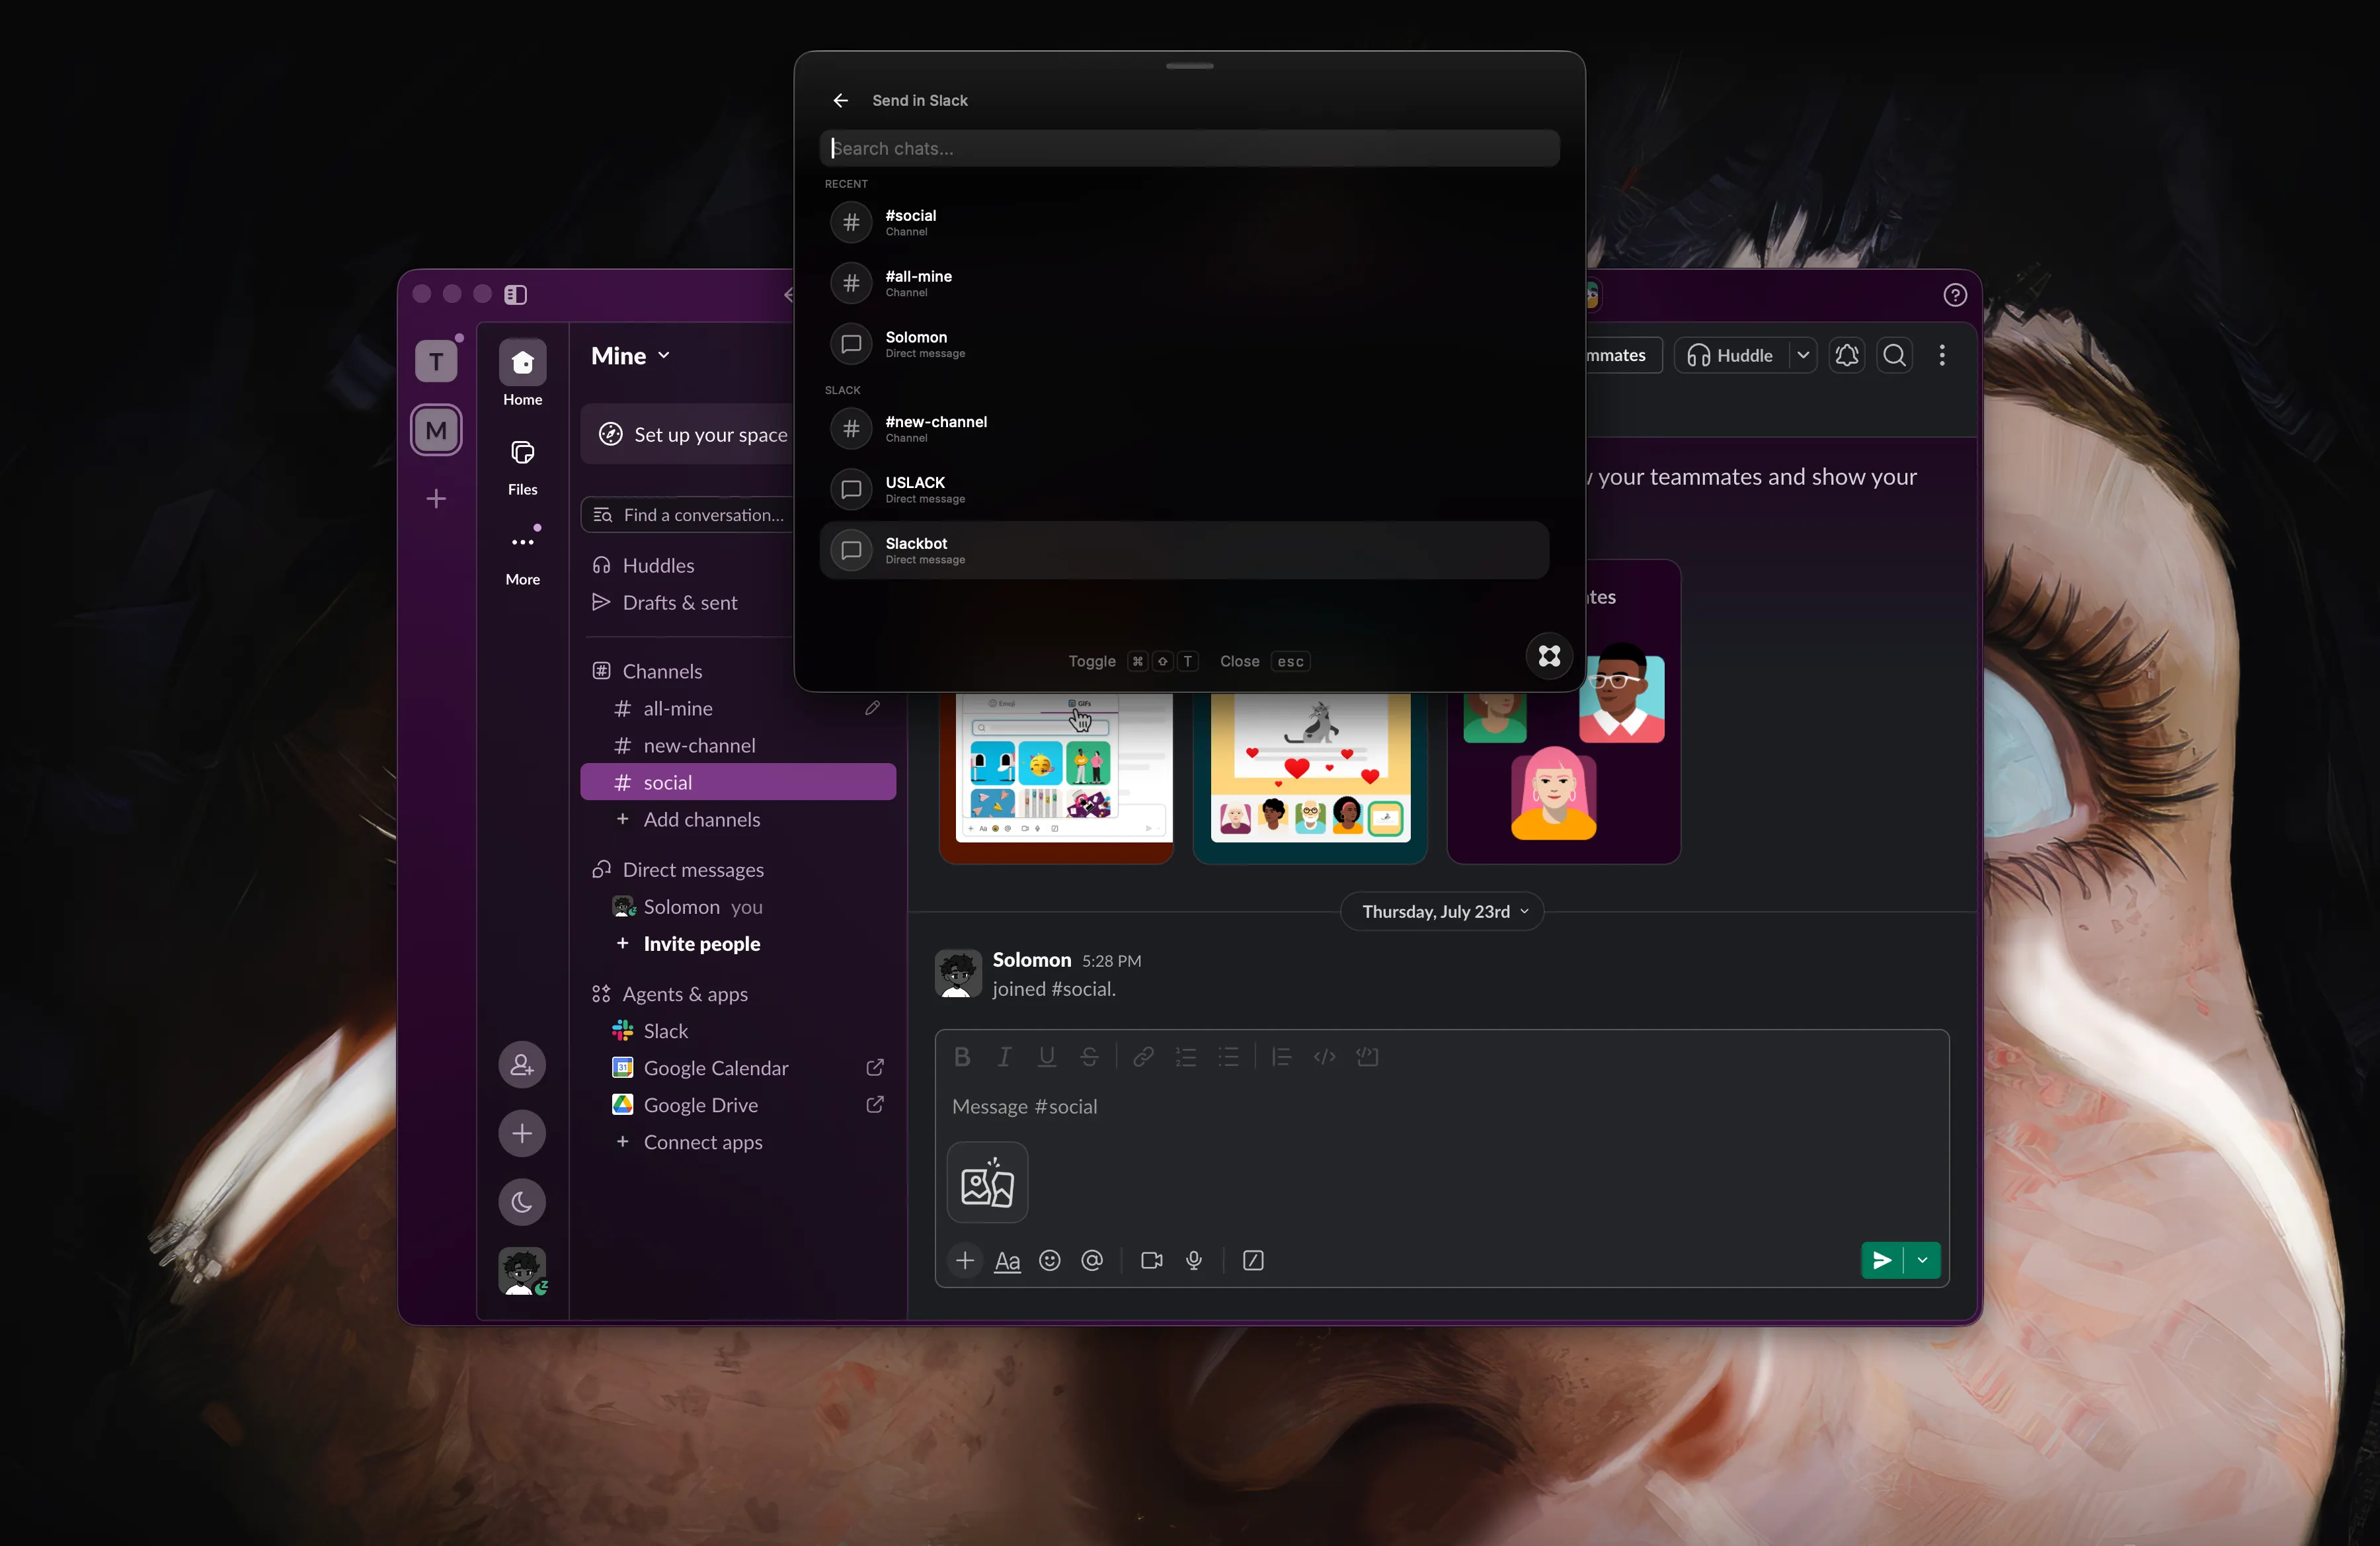Search in channel magnifier icon
Viewport: 2380px width, 1546px height.
click(x=1894, y=356)
